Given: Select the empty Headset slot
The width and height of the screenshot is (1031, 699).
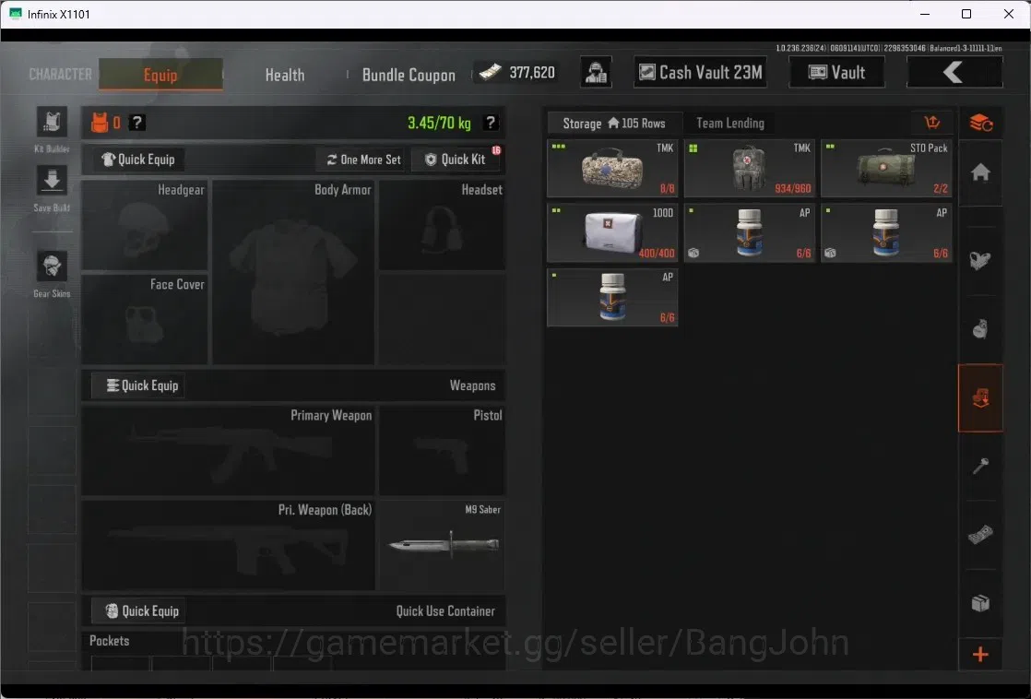Looking at the screenshot, I should pos(442,225).
